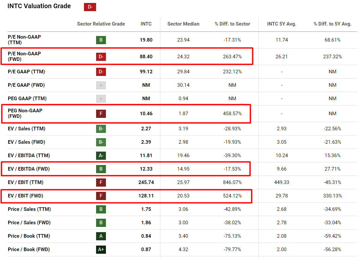Click the B grade badge for Price / Sales (TTM)
The image size is (363, 258).
click(x=101, y=209)
